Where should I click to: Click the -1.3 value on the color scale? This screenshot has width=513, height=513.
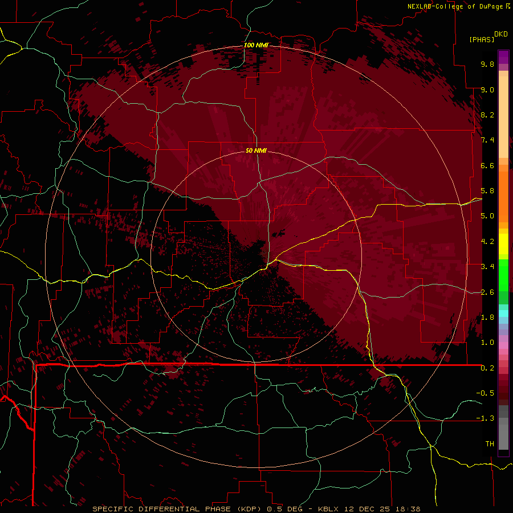click(485, 418)
